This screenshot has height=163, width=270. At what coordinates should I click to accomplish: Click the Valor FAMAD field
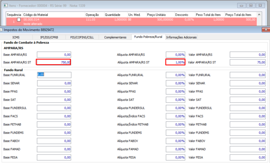[x=248, y=149]
